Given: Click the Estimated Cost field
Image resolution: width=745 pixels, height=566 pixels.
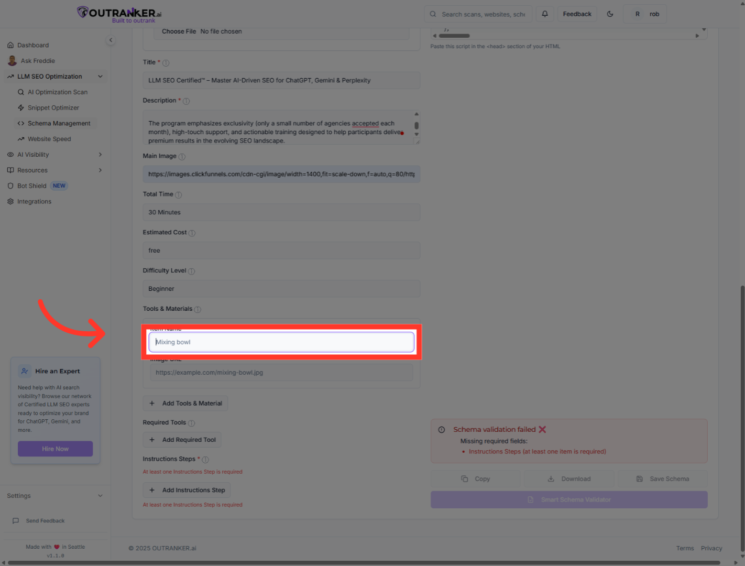Looking at the screenshot, I should pos(281,251).
